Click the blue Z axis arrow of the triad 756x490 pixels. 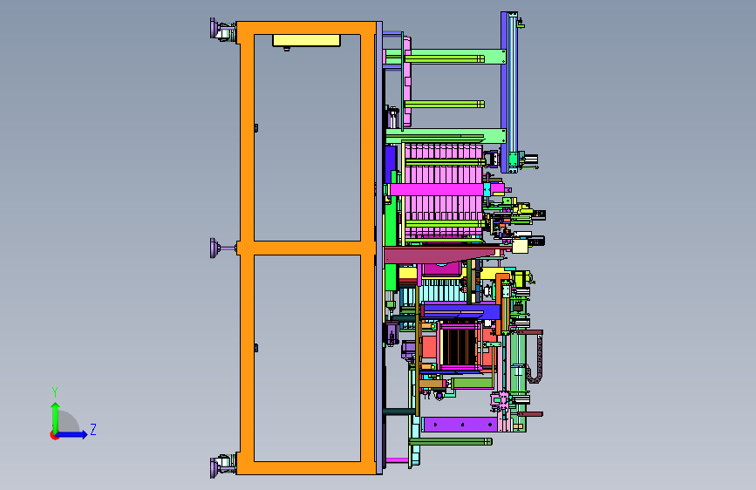pos(72,434)
